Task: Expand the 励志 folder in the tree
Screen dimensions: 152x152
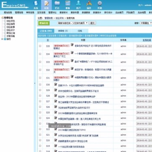Action: [x=2, y=39]
